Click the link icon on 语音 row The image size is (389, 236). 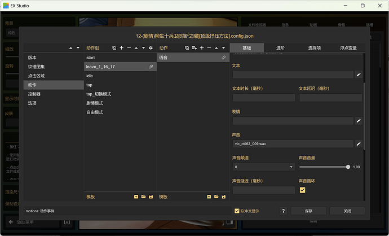pos(223,58)
